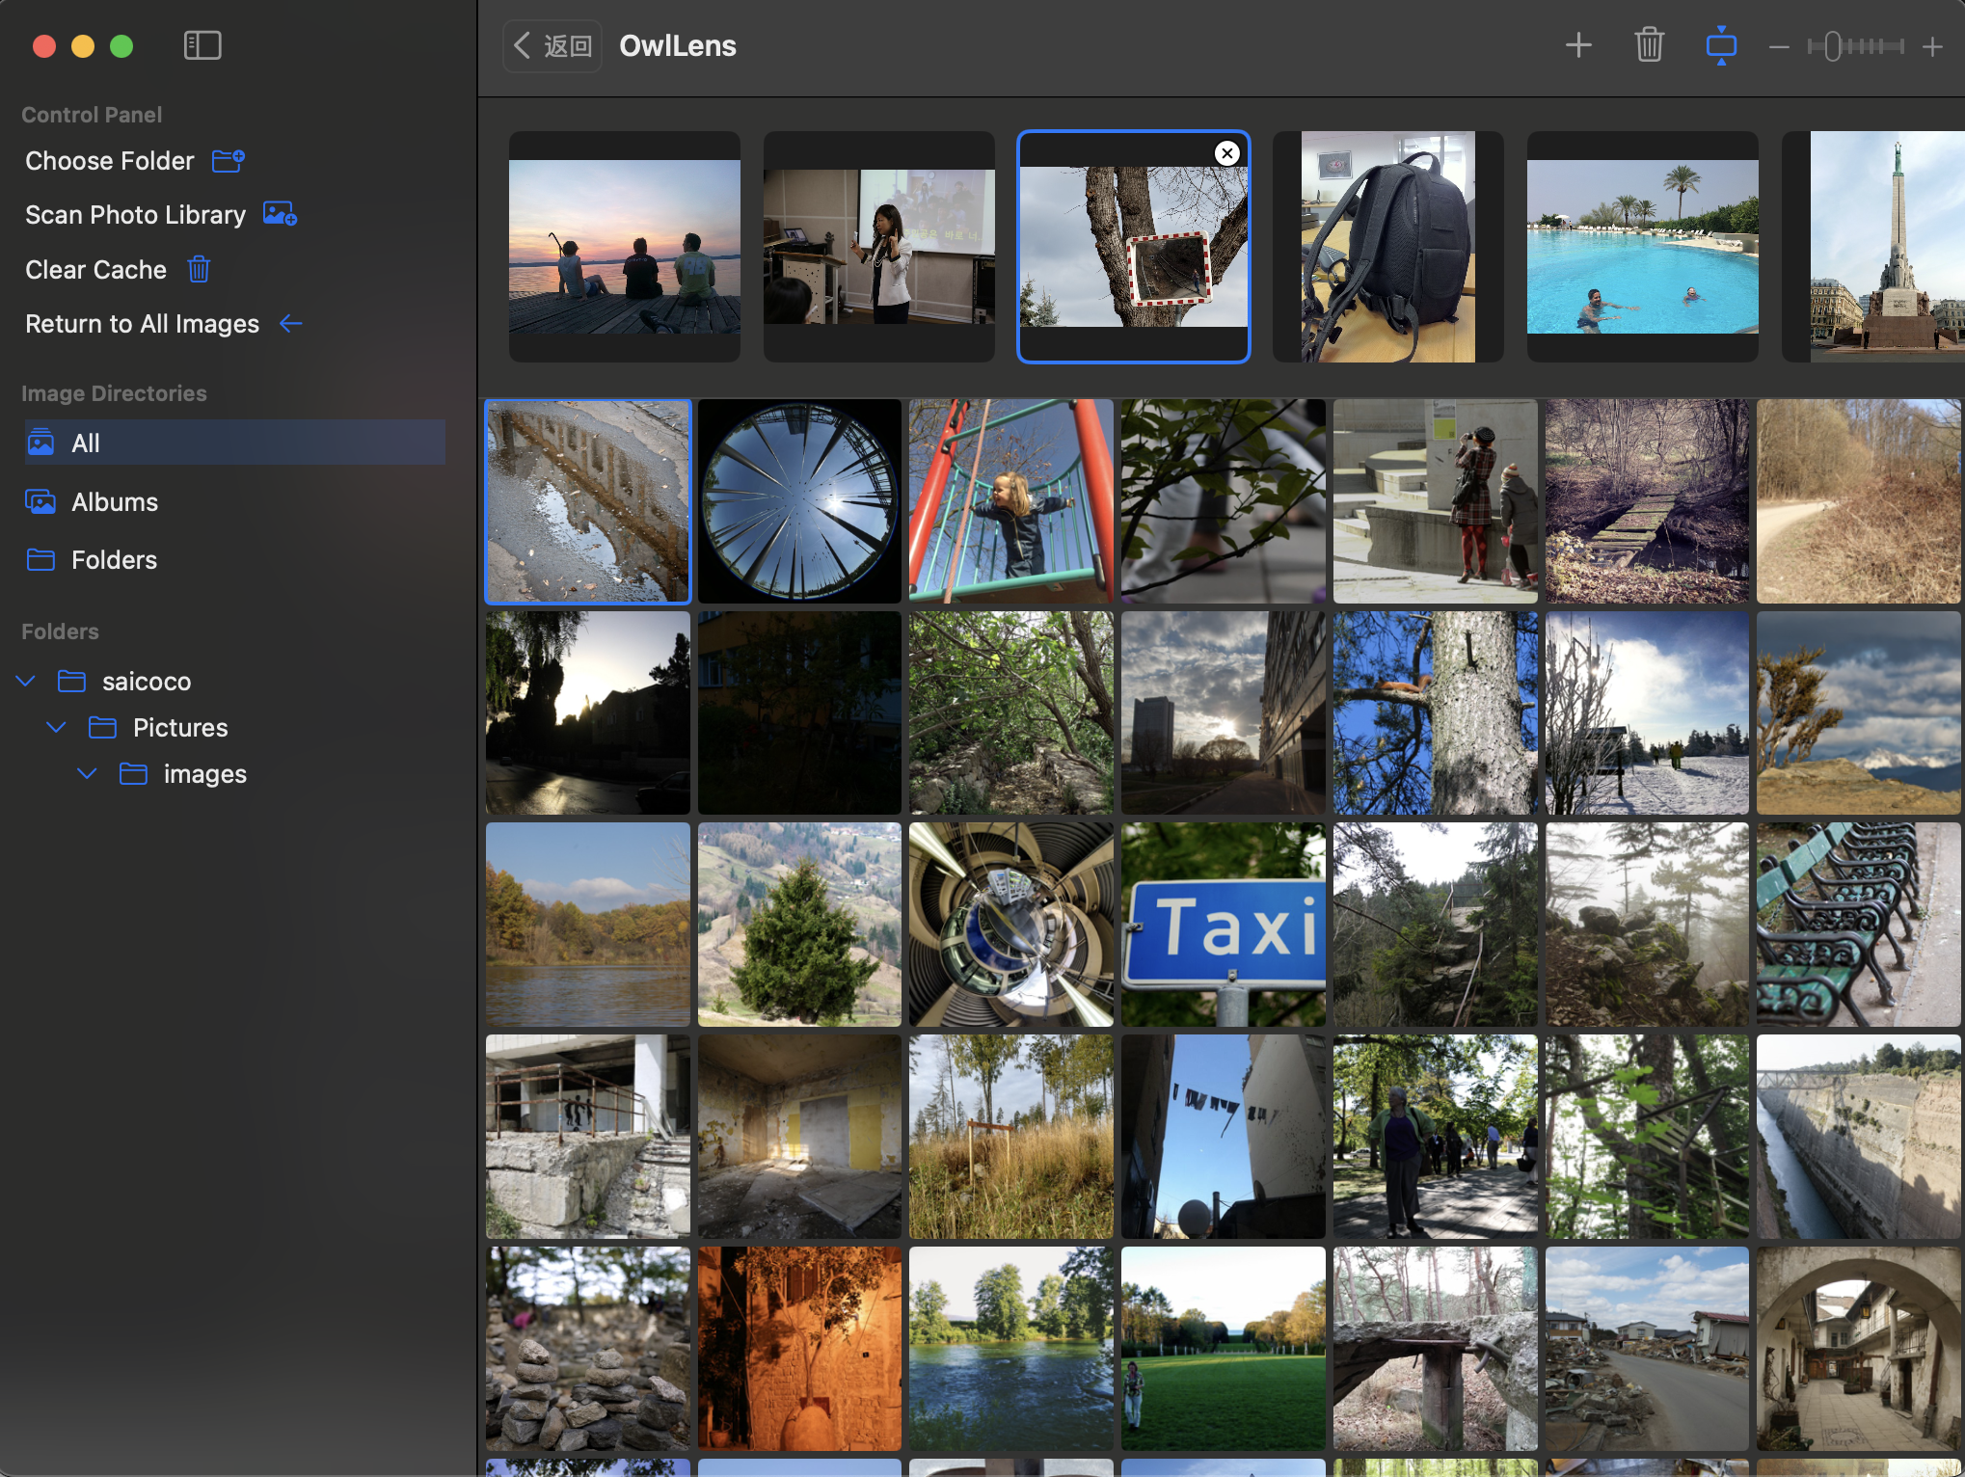Open the stacked stone cairns photo
The width and height of the screenshot is (1965, 1477).
588,1349
